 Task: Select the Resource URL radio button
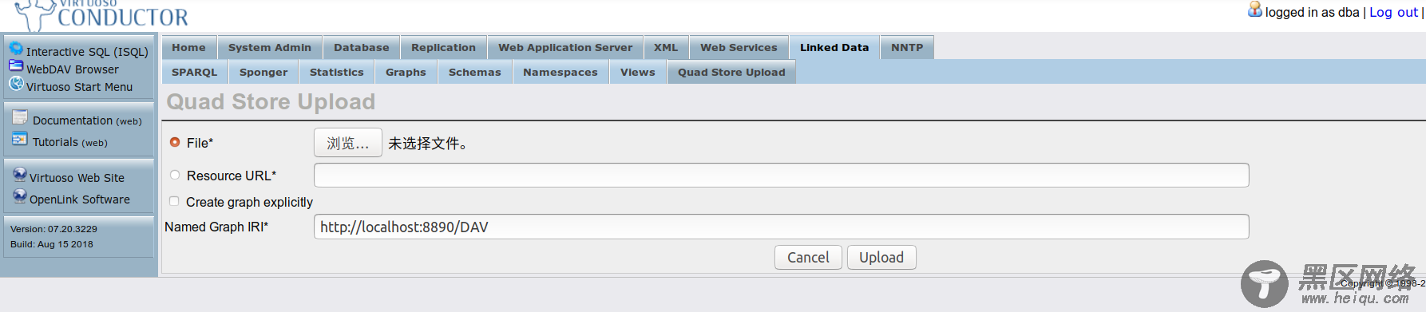pyautogui.click(x=175, y=175)
